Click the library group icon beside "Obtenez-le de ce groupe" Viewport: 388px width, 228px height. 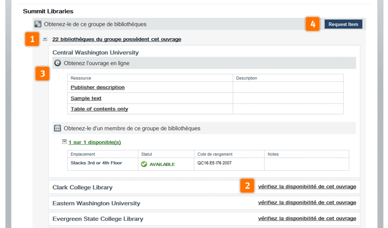click(x=38, y=24)
